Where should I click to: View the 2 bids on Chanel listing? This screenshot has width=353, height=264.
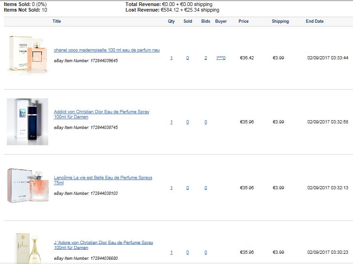[205, 58]
